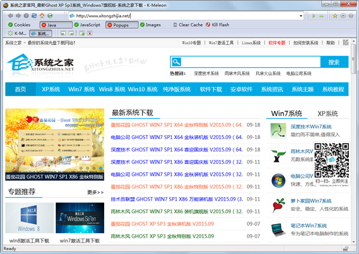Click the magnifier icon in site search
This screenshot has height=254, width=359.
[x=177, y=62]
